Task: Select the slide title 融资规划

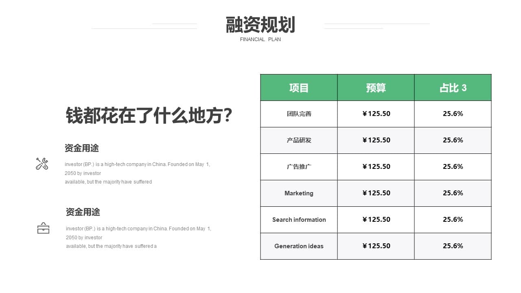Action: [260, 25]
